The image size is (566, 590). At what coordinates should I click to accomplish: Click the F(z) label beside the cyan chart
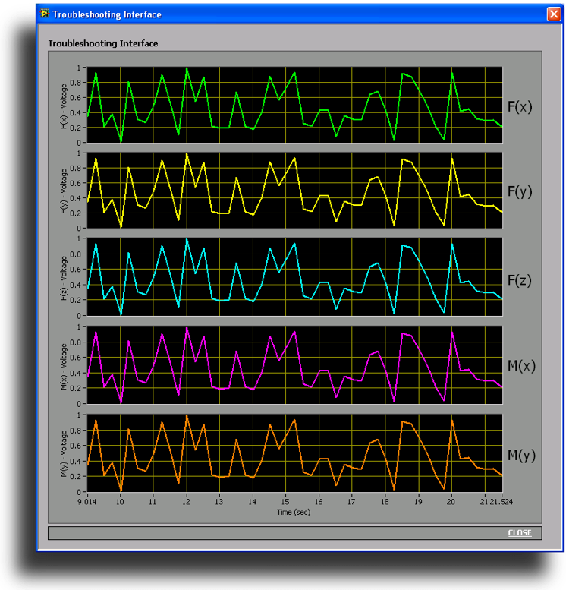point(520,280)
